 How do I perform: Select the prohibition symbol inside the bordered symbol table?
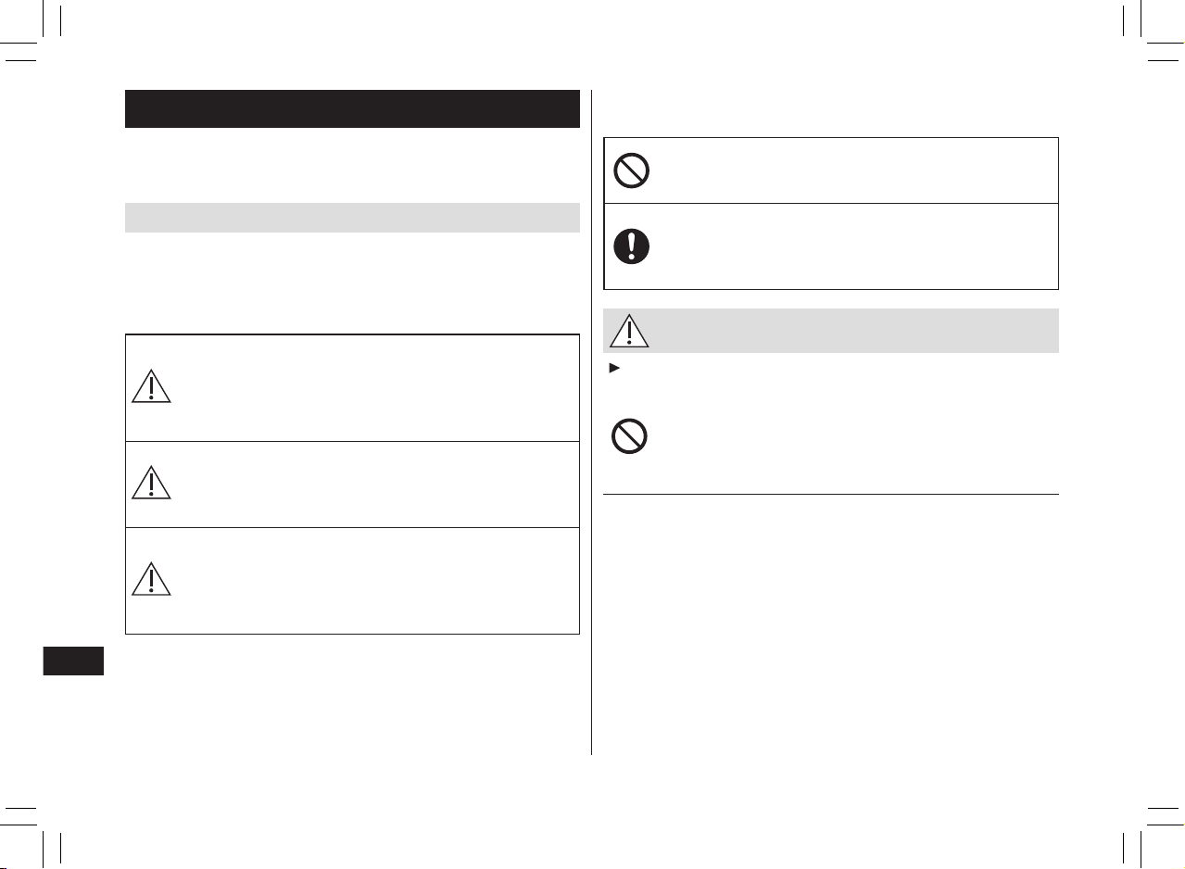tap(631, 170)
